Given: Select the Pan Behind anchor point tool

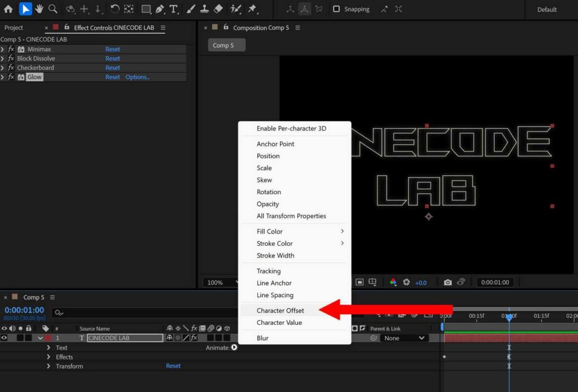Looking at the screenshot, I should pos(129,9).
